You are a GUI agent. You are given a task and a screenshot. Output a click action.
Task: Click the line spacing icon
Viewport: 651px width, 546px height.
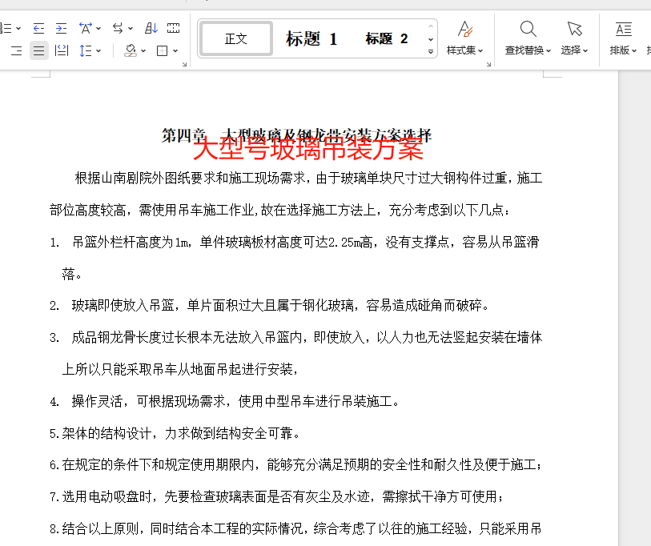(86, 50)
